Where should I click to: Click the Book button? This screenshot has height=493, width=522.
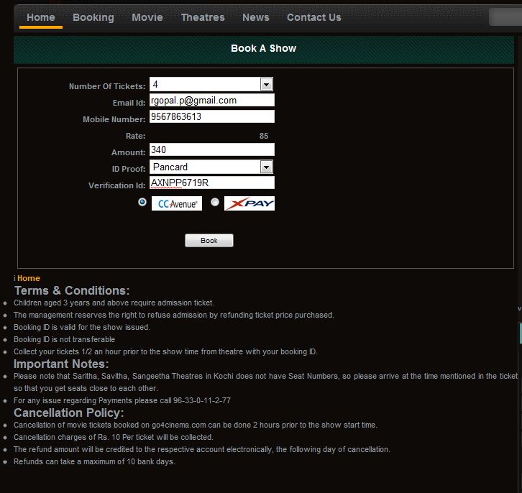(209, 241)
